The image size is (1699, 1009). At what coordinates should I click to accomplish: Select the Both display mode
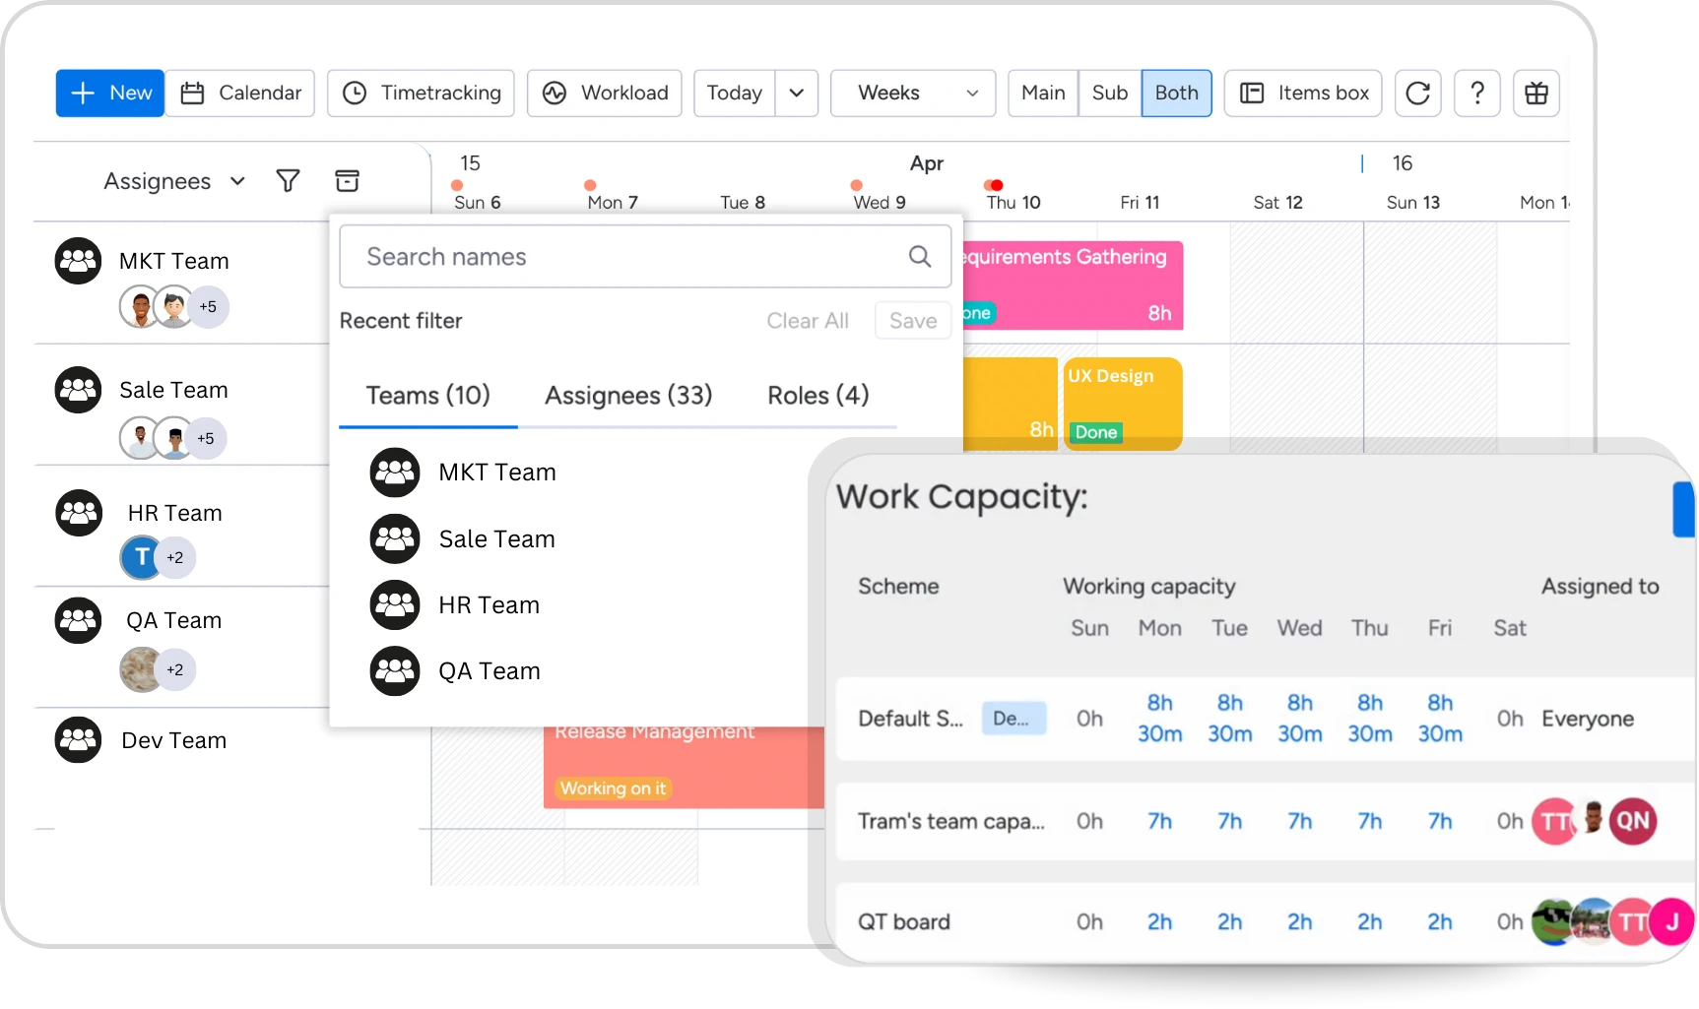click(1176, 93)
